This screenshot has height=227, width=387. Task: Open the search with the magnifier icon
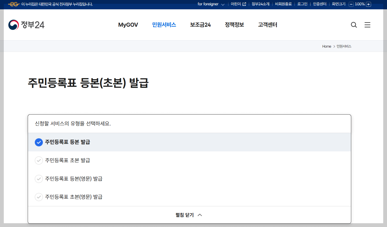[x=354, y=25]
